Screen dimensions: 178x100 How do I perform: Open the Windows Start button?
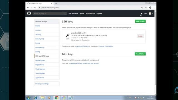coord(28,98)
